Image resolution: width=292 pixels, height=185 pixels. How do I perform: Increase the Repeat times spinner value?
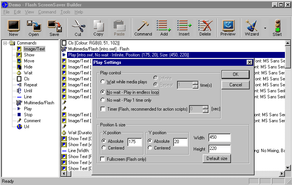pos(195,83)
